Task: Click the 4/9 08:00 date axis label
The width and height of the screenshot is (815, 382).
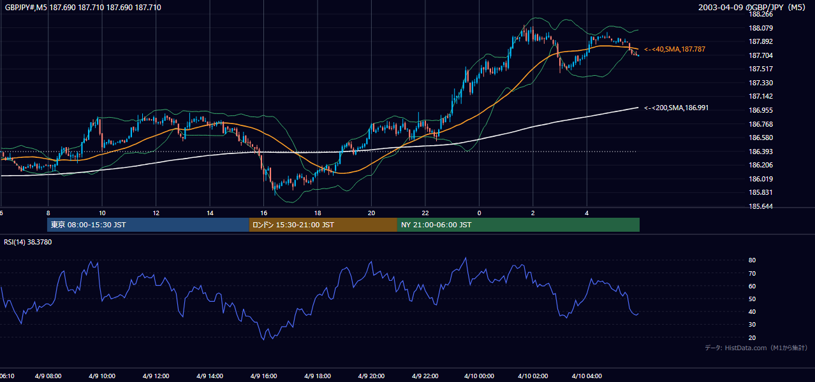Action: pyautogui.click(x=48, y=376)
